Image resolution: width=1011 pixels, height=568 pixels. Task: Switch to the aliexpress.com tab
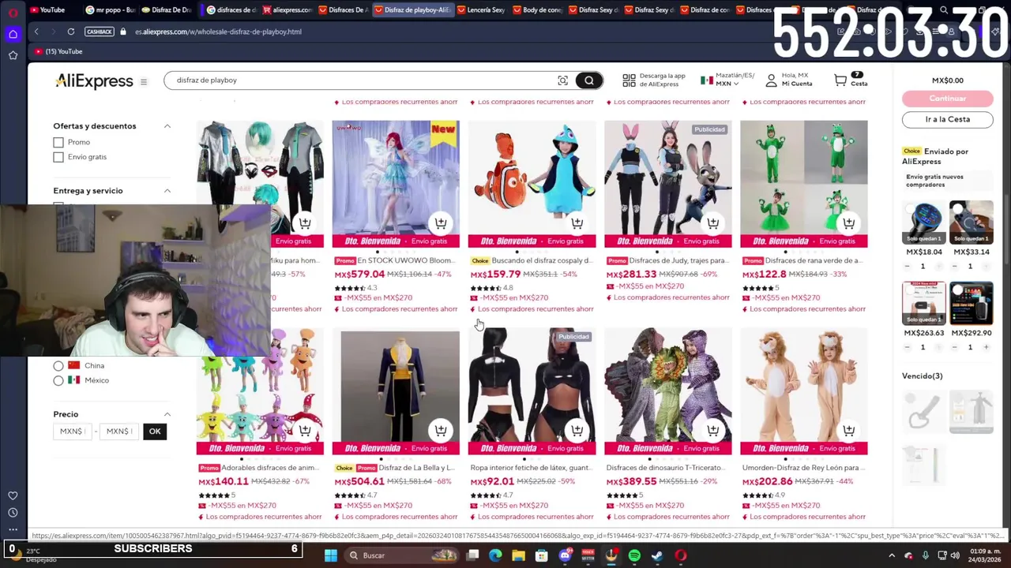click(288, 10)
